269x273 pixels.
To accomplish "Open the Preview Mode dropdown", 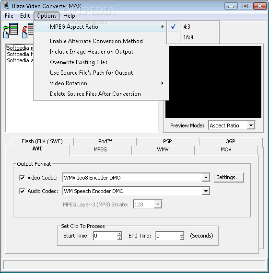I will click(251, 125).
